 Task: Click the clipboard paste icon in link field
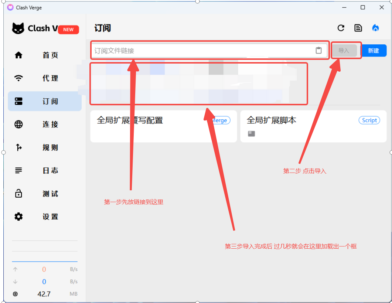[318, 51]
